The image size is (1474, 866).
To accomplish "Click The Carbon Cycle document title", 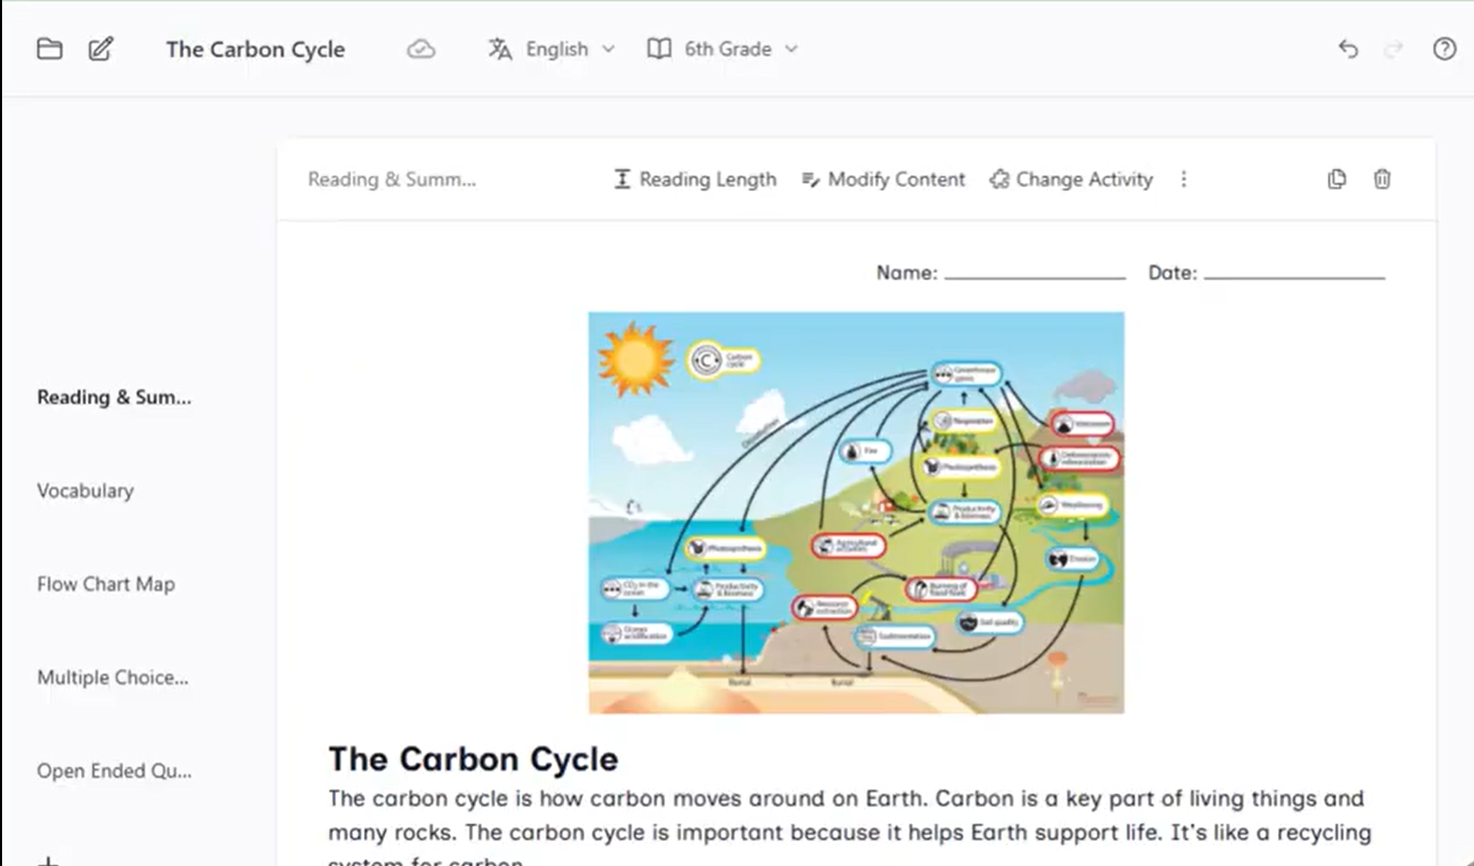I will click(x=256, y=49).
